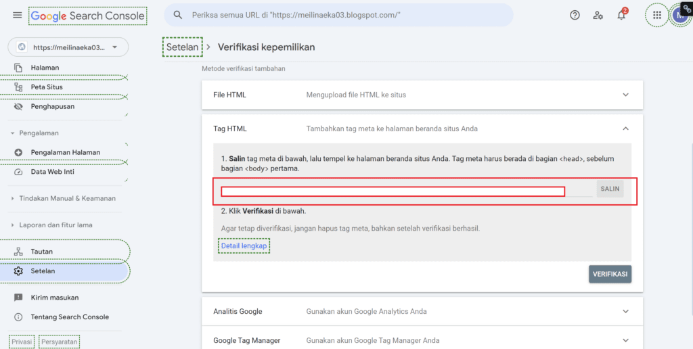Click the Google Search Console logo
This screenshot has width=693, height=349.
87,16
